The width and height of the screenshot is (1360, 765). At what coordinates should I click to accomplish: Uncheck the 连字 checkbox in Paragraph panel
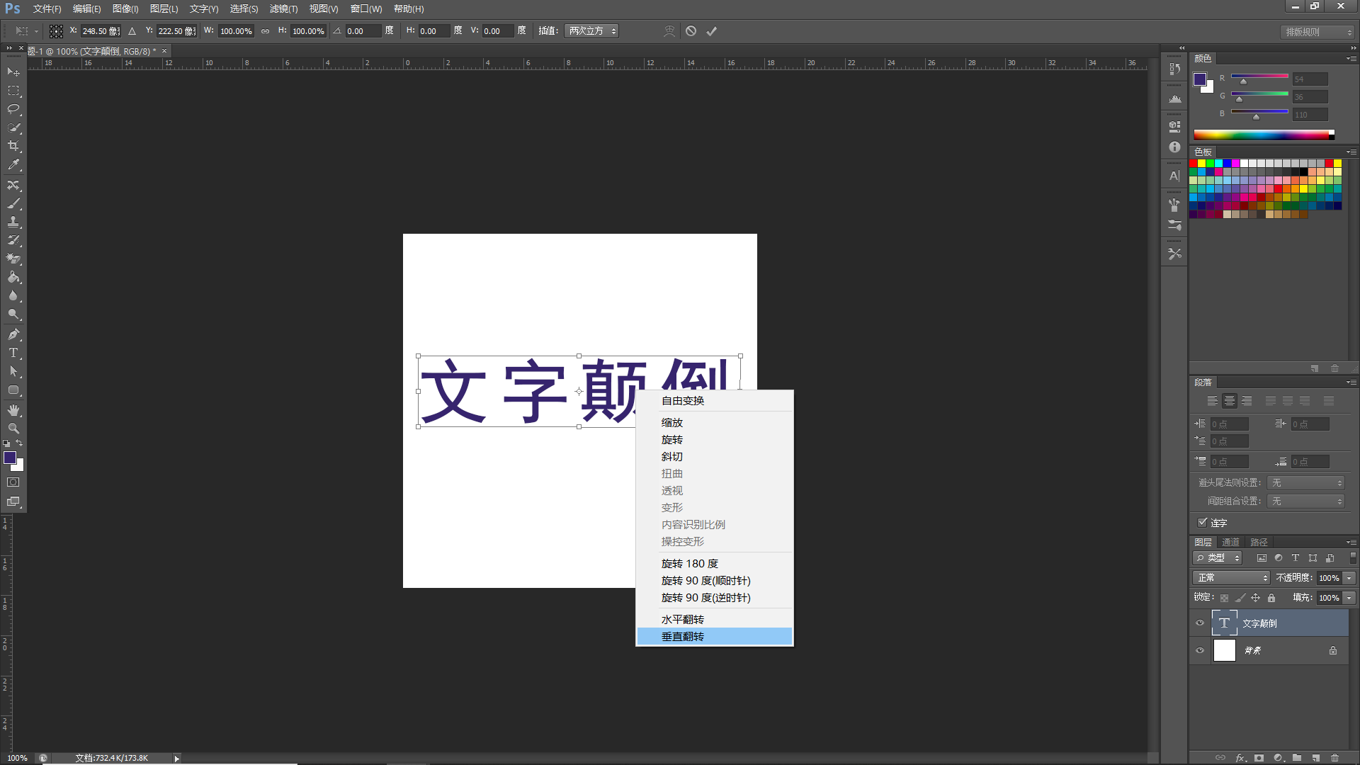(1203, 522)
